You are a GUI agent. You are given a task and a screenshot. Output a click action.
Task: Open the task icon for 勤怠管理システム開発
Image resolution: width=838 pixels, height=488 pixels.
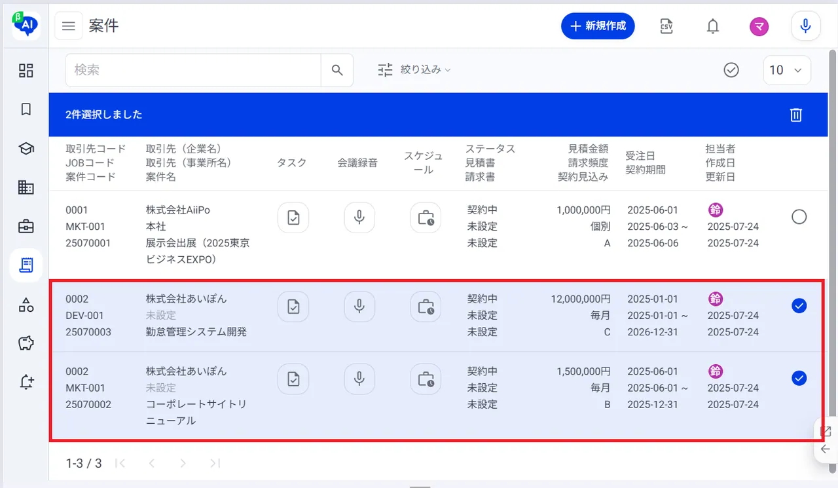tap(293, 307)
